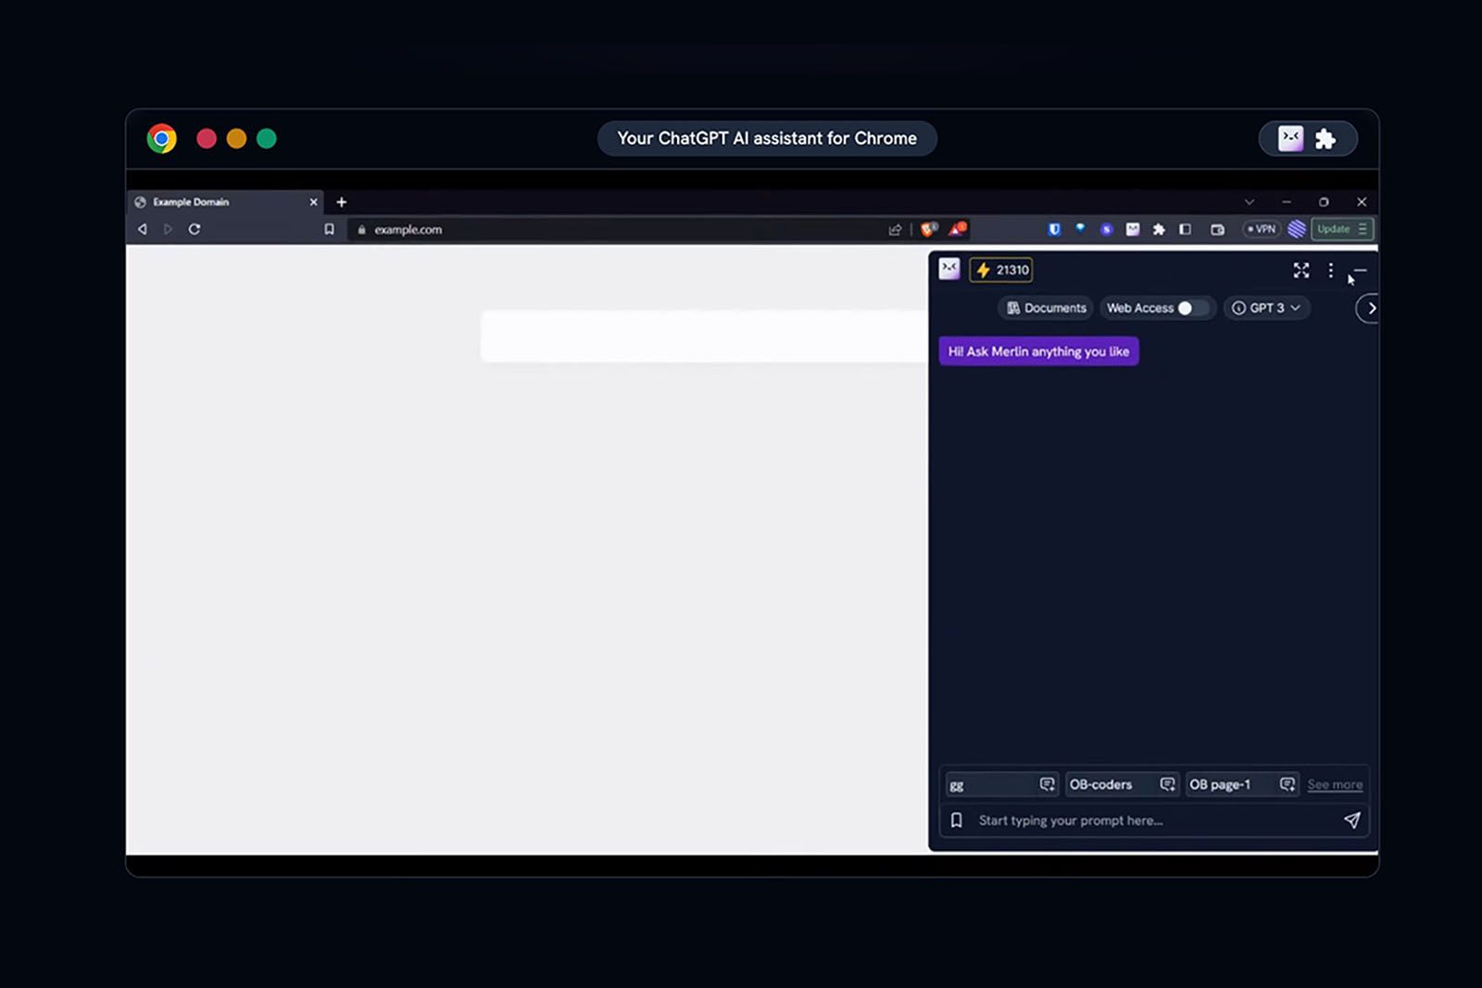Open the tab search chevron in title bar
Viewport: 1482px width, 988px height.
coord(1250,202)
